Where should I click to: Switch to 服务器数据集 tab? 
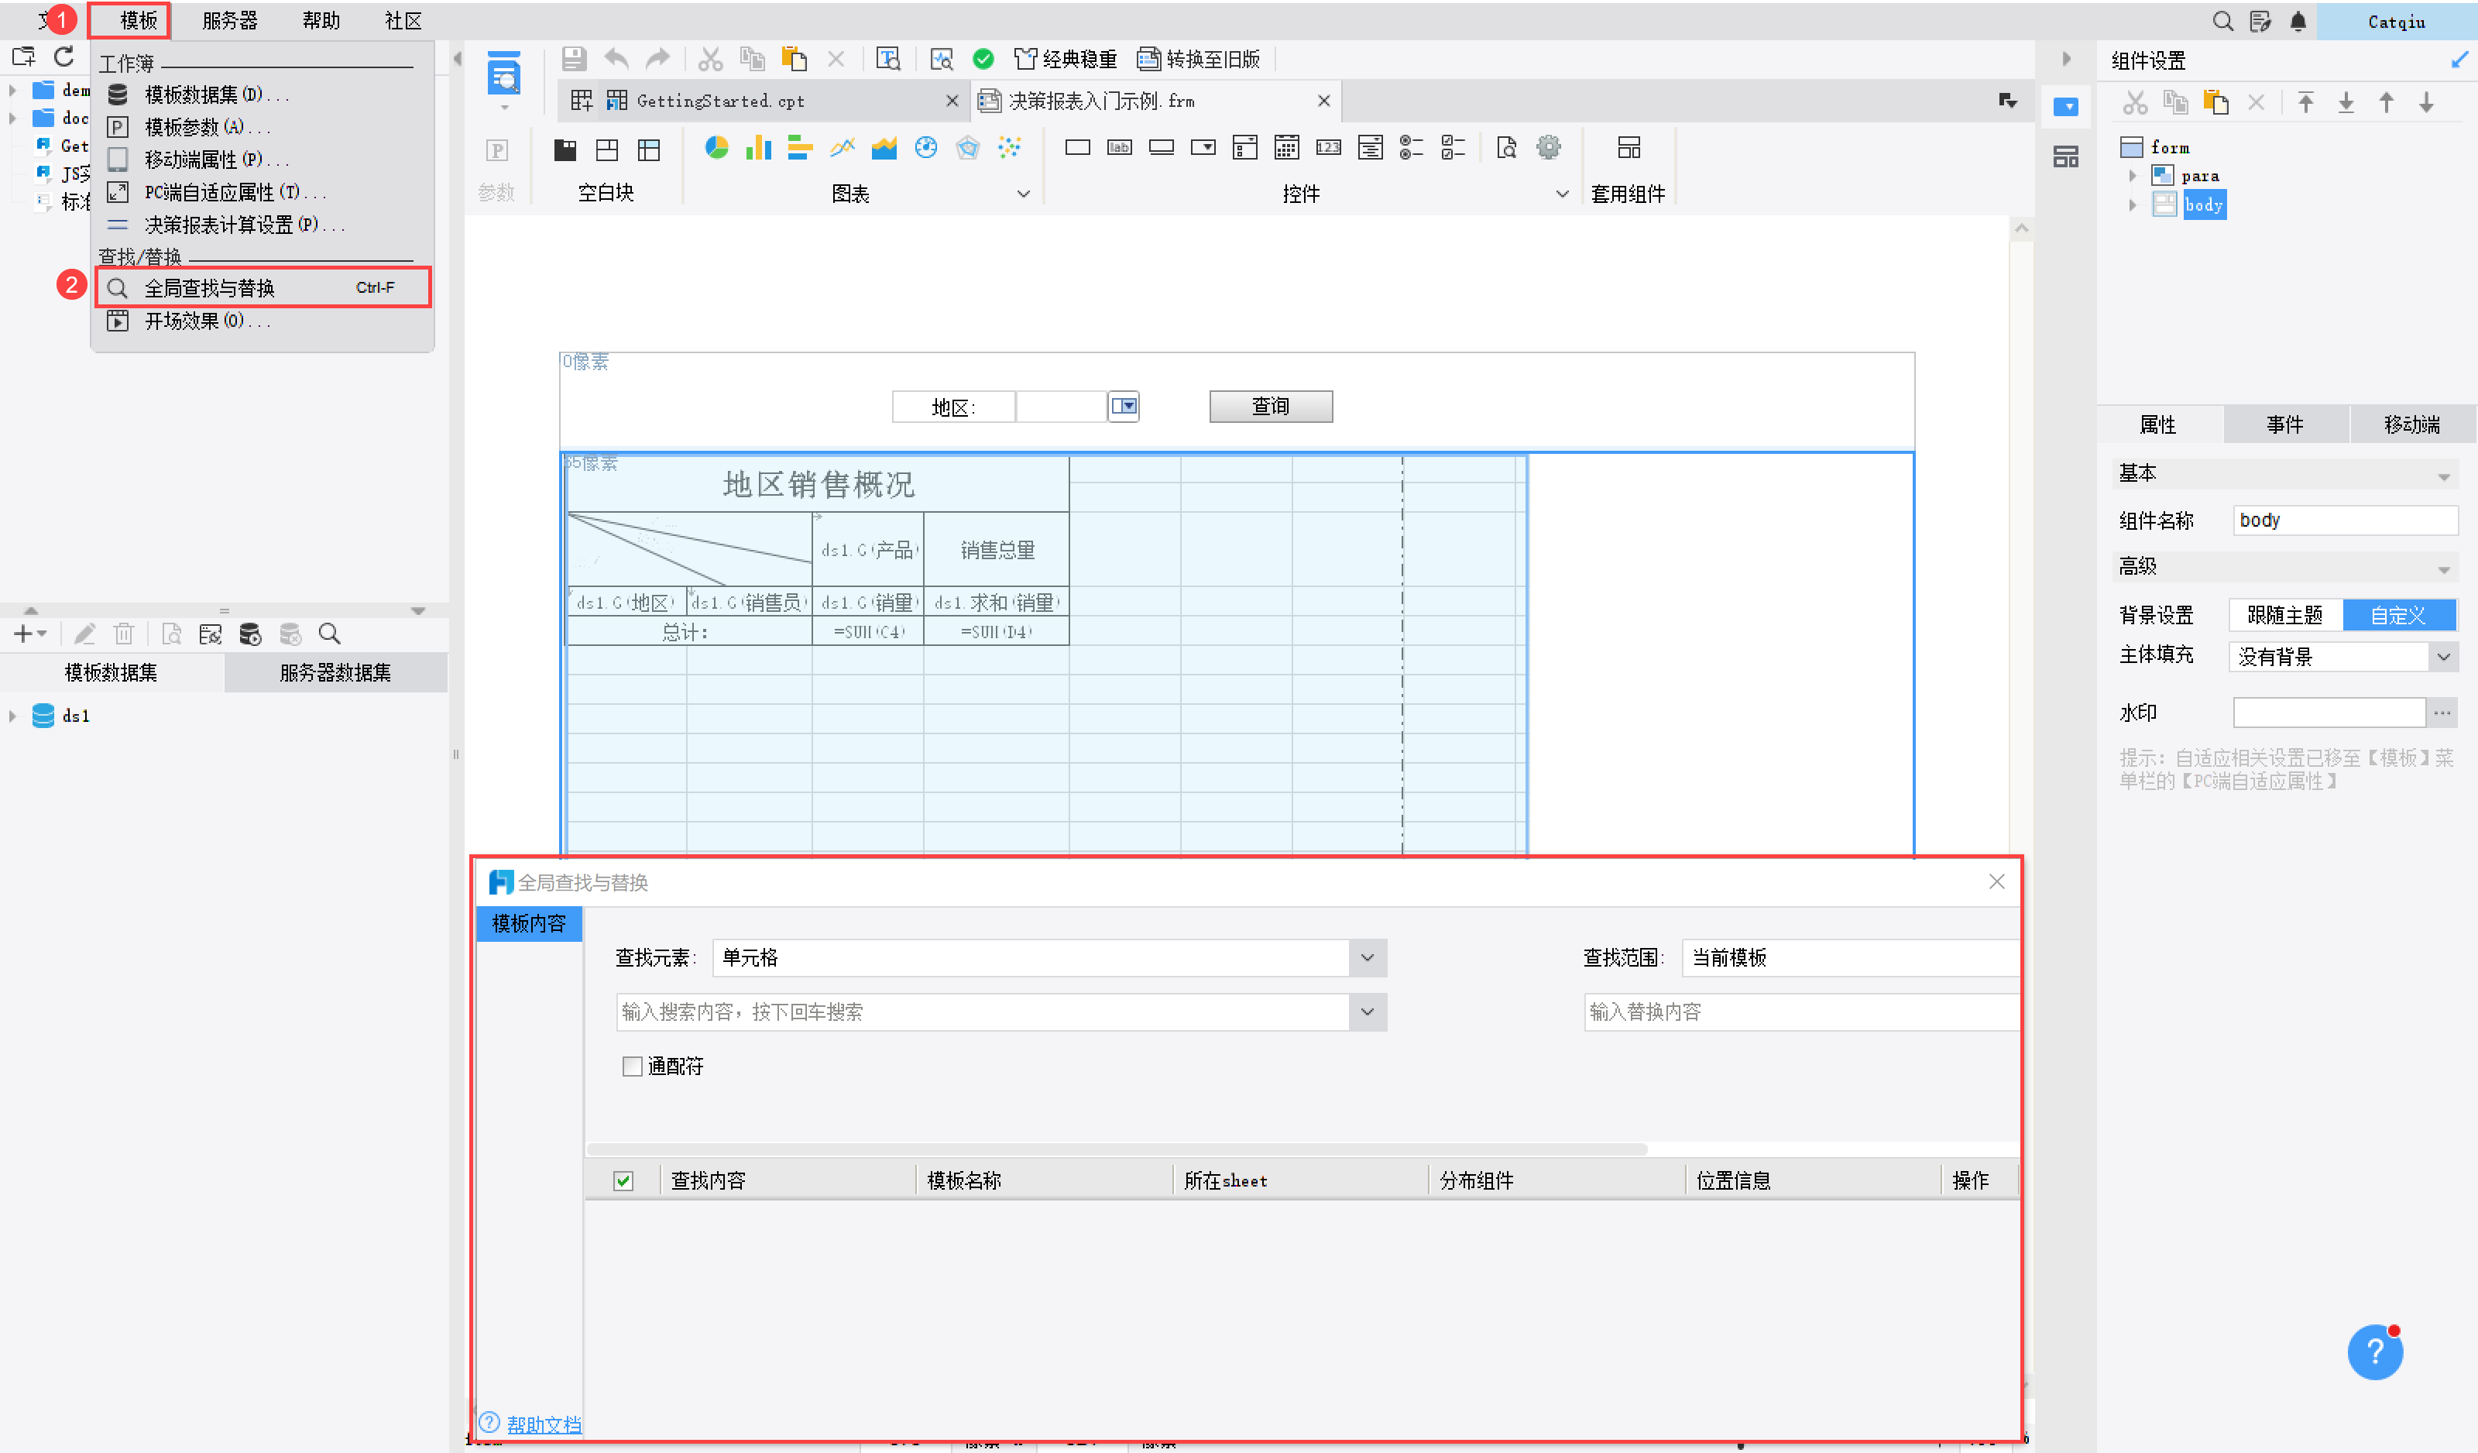(x=335, y=673)
